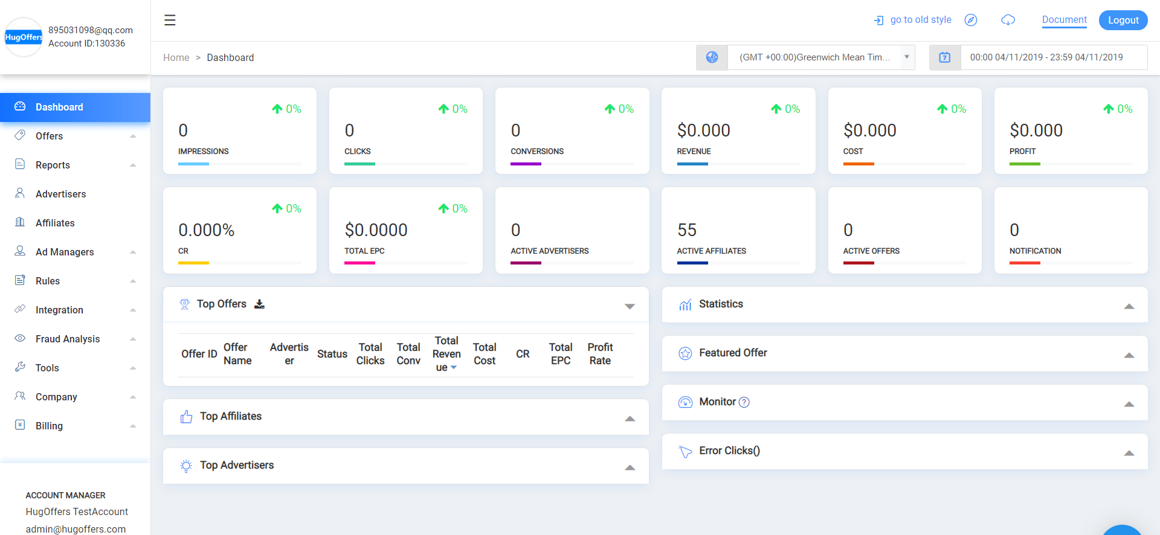
Task: Click the Home breadcrumb link
Action: pyautogui.click(x=176, y=57)
